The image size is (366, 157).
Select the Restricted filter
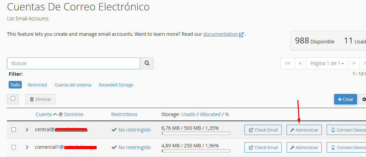(x=37, y=85)
